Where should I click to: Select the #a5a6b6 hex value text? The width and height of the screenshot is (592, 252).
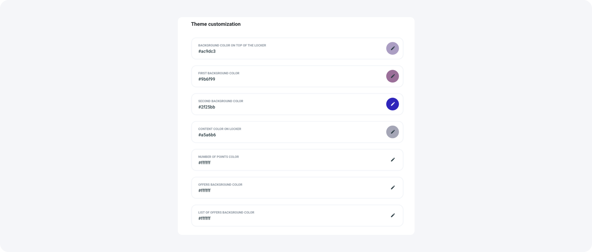tap(207, 135)
